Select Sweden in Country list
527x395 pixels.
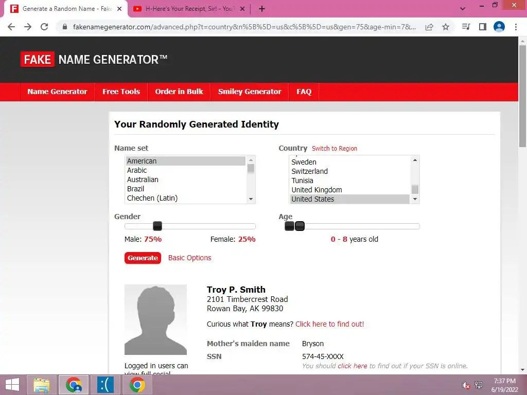pyautogui.click(x=349, y=162)
